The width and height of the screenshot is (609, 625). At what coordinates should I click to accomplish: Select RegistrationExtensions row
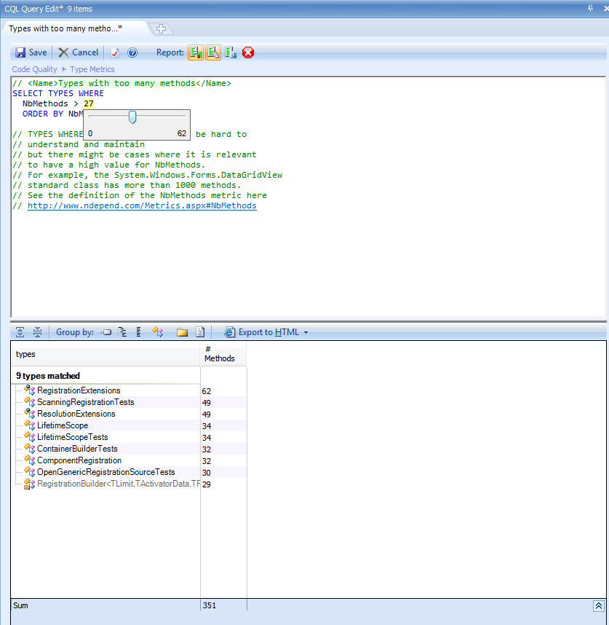pyautogui.click(x=129, y=390)
